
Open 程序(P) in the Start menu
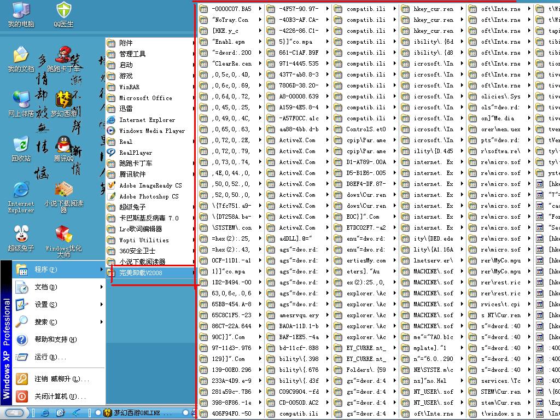pyautogui.click(x=59, y=269)
